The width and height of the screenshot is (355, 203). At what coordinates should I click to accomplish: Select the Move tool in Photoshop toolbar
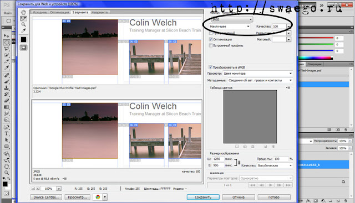[7, 36]
